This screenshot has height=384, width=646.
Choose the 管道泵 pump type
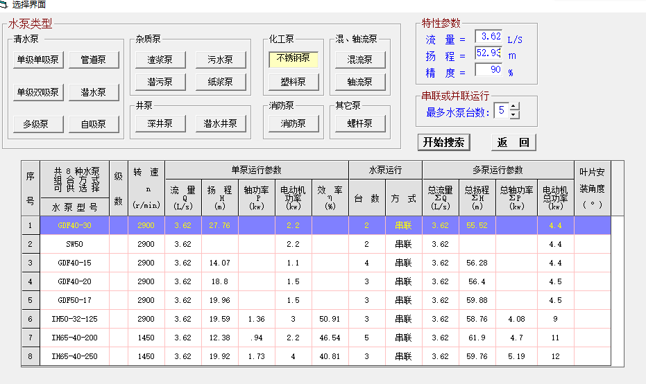pos(94,60)
